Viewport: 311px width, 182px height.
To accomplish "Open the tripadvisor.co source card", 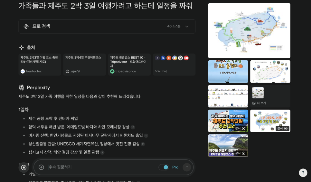I will [129, 65].
